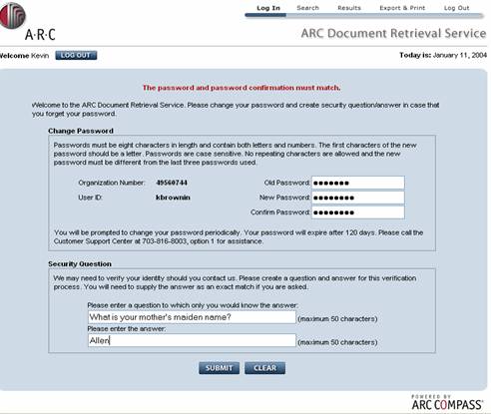The image size is (491, 414).
Task: Focus the Old Password field
Action: [x=358, y=183]
